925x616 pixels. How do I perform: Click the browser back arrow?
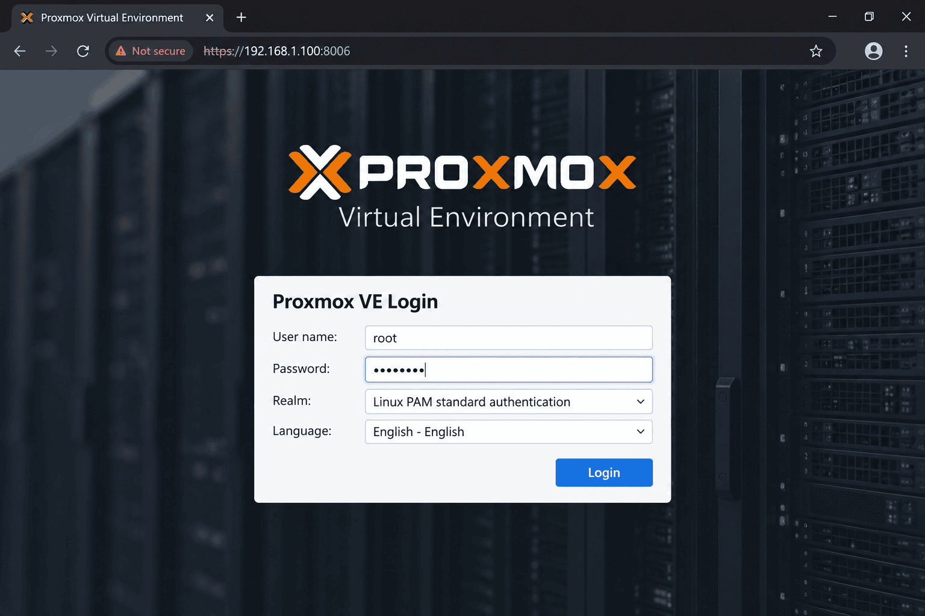pyautogui.click(x=20, y=51)
